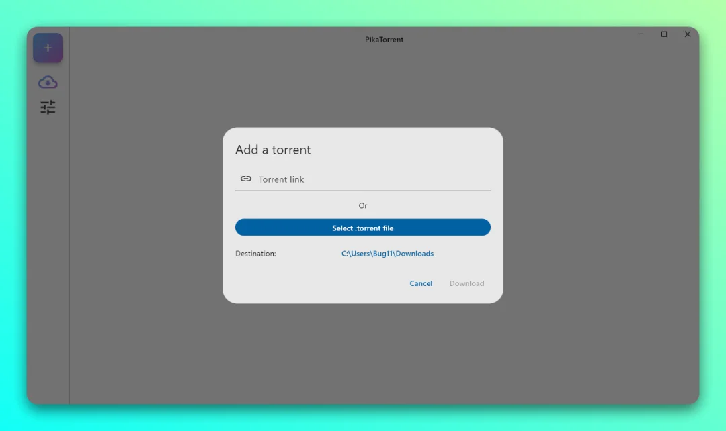Screen dimensions: 726x431
Task: Click the Add a torrent dialog title
Action: click(273, 150)
